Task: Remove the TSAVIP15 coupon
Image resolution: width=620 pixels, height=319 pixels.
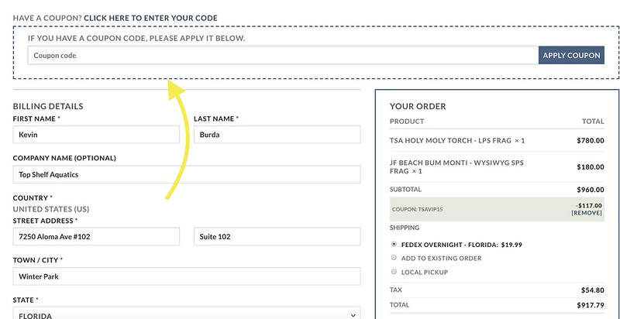Action: click(x=587, y=213)
